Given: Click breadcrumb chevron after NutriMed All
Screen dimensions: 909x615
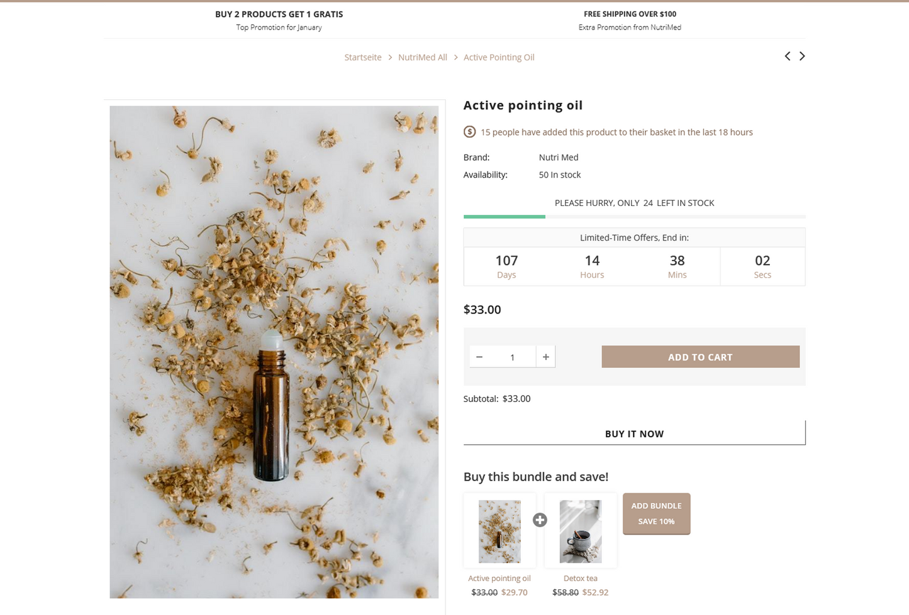Looking at the screenshot, I should click(455, 57).
